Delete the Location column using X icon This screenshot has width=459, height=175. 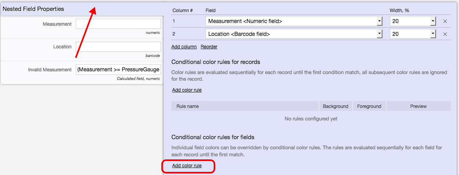click(x=445, y=34)
